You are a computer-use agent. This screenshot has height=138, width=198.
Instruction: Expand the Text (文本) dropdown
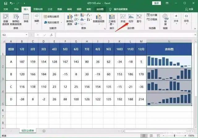click(176, 24)
